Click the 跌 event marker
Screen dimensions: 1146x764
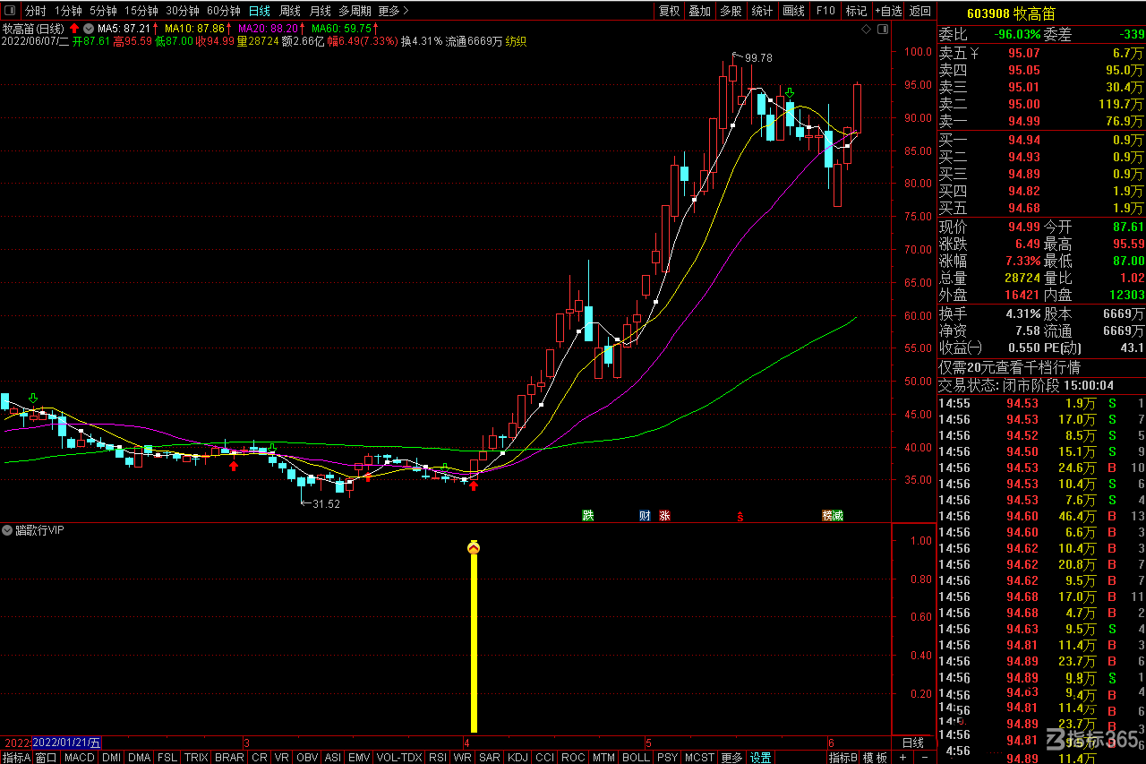(x=588, y=515)
